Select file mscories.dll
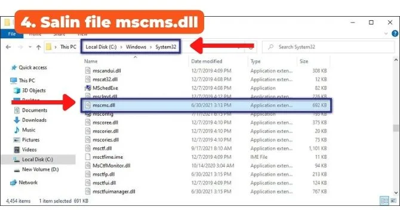 tap(106, 140)
